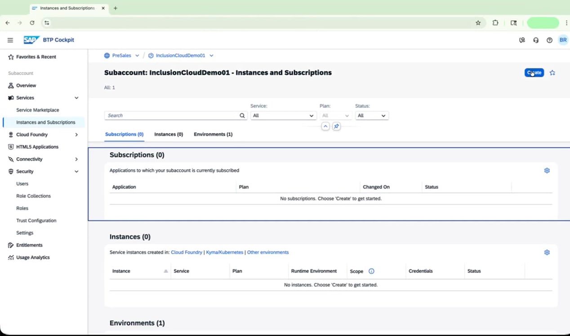Image resolution: width=570 pixels, height=336 pixels.
Task: Click the Changed On column header
Action: 376,187
